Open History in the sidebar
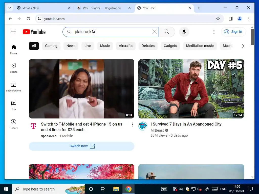The height and width of the screenshot is (194, 259). click(x=14, y=124)
